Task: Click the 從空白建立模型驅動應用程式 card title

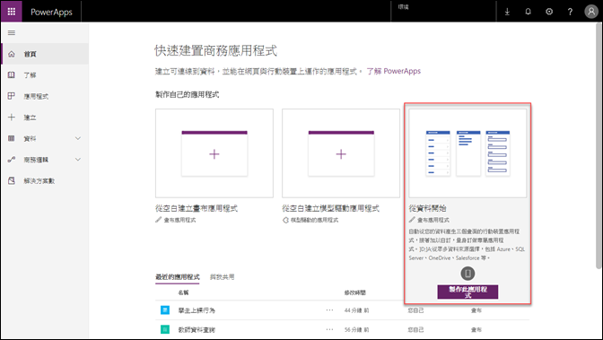Action: [x=331, y=208]
